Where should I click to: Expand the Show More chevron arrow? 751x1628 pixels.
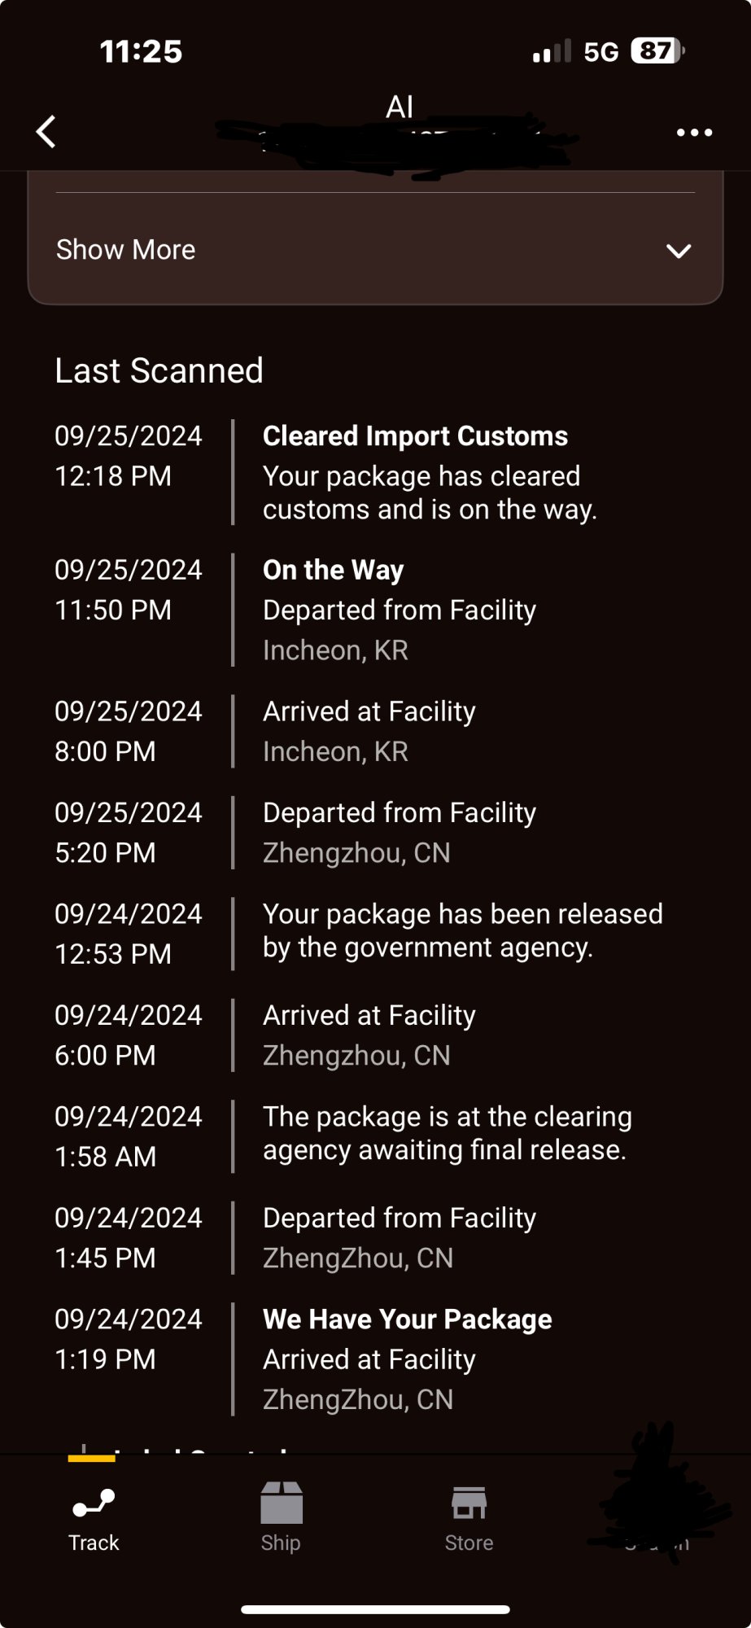(x=679, y=251)
